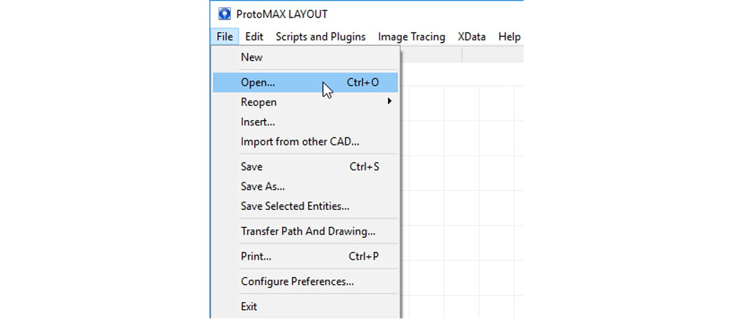Open the Edit menu
Image resolution: width=733 pixels, height=321 pixels.
point(254,37)
